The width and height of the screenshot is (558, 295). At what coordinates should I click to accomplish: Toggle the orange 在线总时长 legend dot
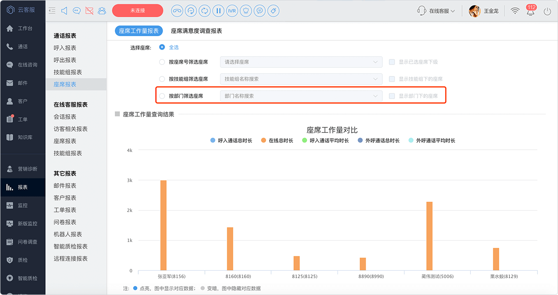tap(263, 141)
